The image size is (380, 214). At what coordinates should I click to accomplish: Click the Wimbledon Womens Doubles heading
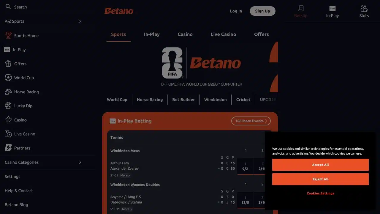[135, 185]
